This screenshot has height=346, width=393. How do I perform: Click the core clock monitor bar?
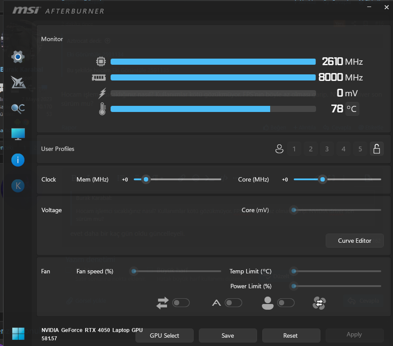tap(213, 62)
